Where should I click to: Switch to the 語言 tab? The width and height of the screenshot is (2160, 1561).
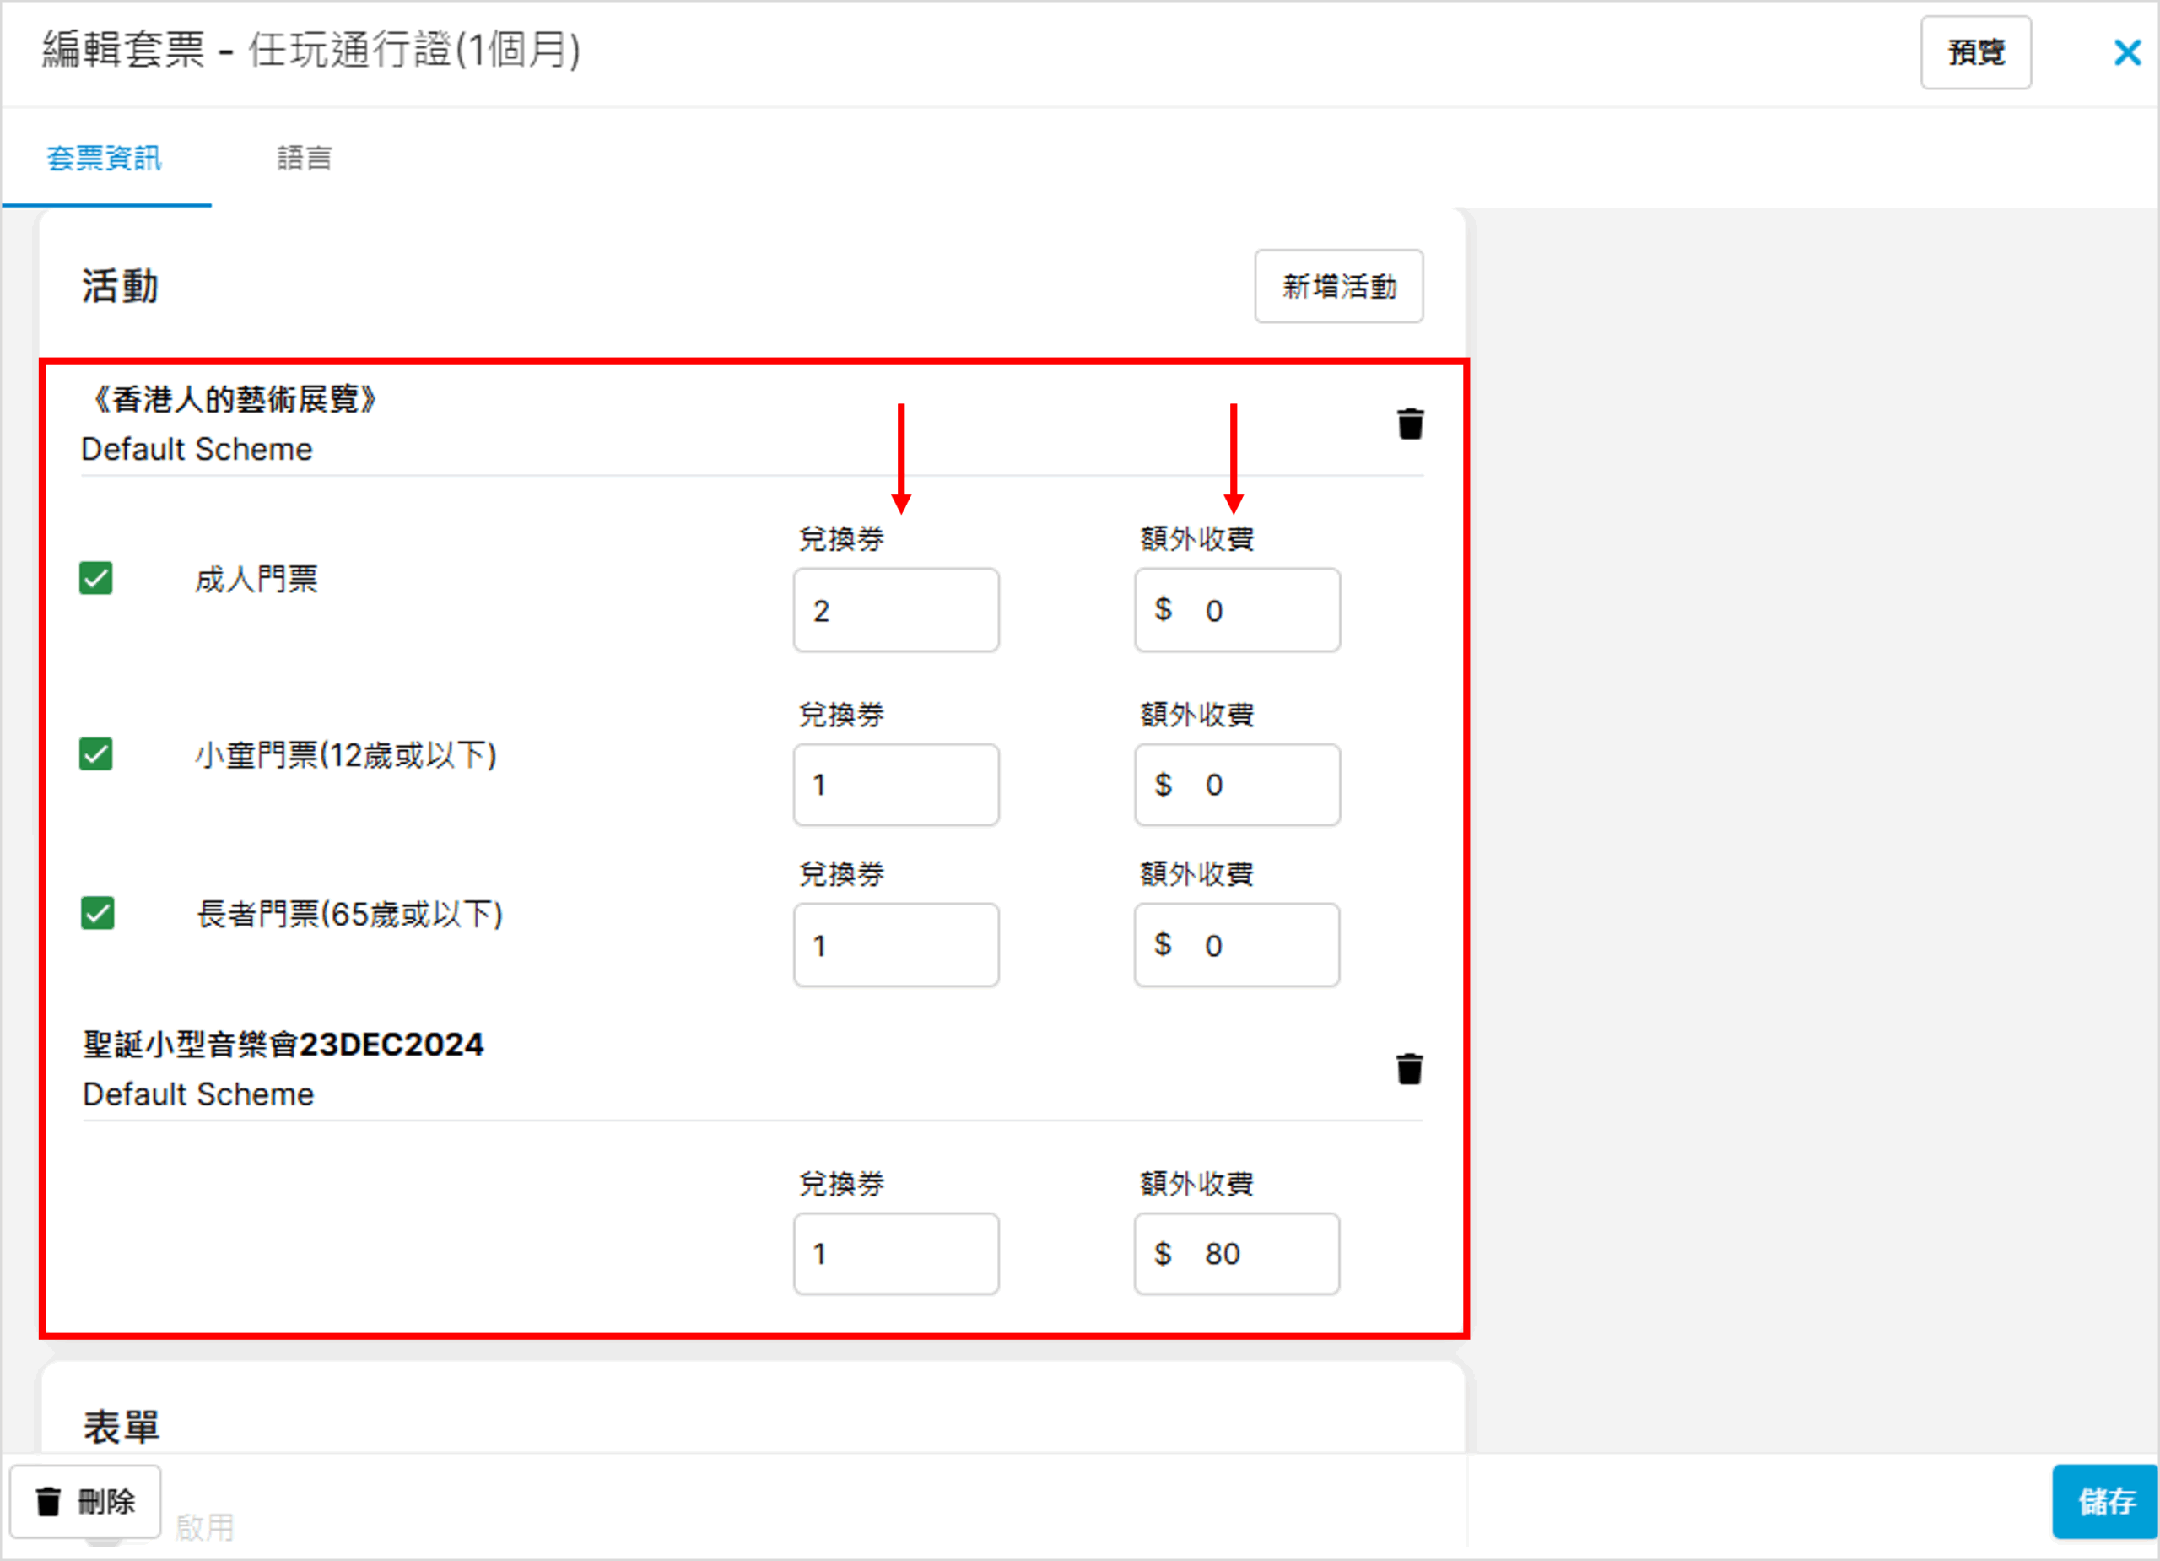click(304, 158)
